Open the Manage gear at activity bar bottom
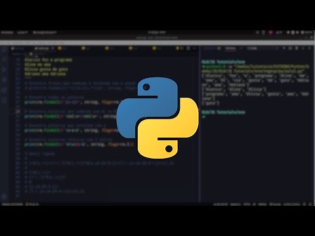This screenshot has height=236, width=315. [4, 197]
